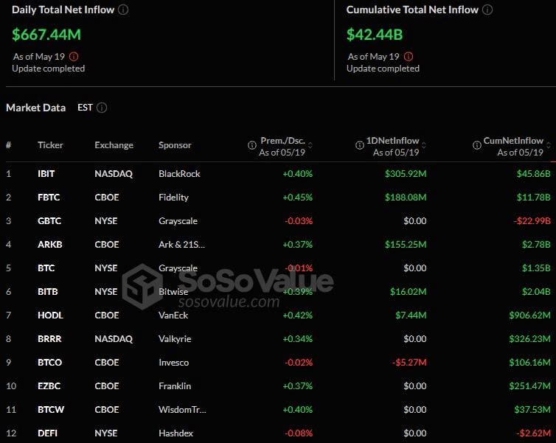Screen dimensions: 556x443
Task: Click the VanEck sponsor name
Action: tap(173, 315)
